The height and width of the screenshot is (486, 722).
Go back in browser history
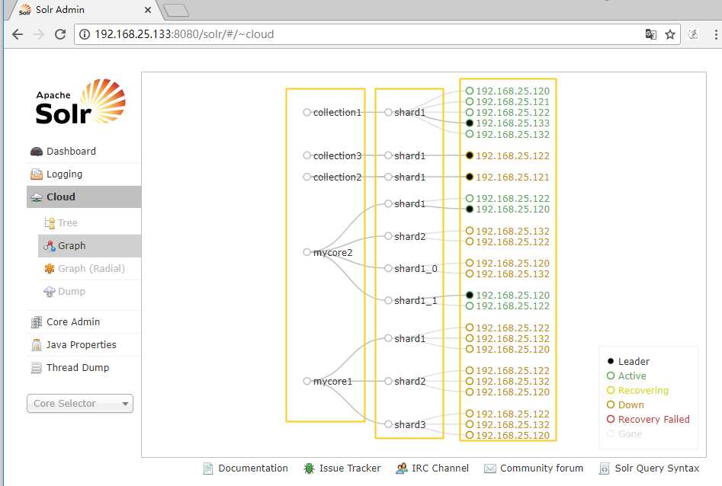pyautogui.click(x=18, y=34)
